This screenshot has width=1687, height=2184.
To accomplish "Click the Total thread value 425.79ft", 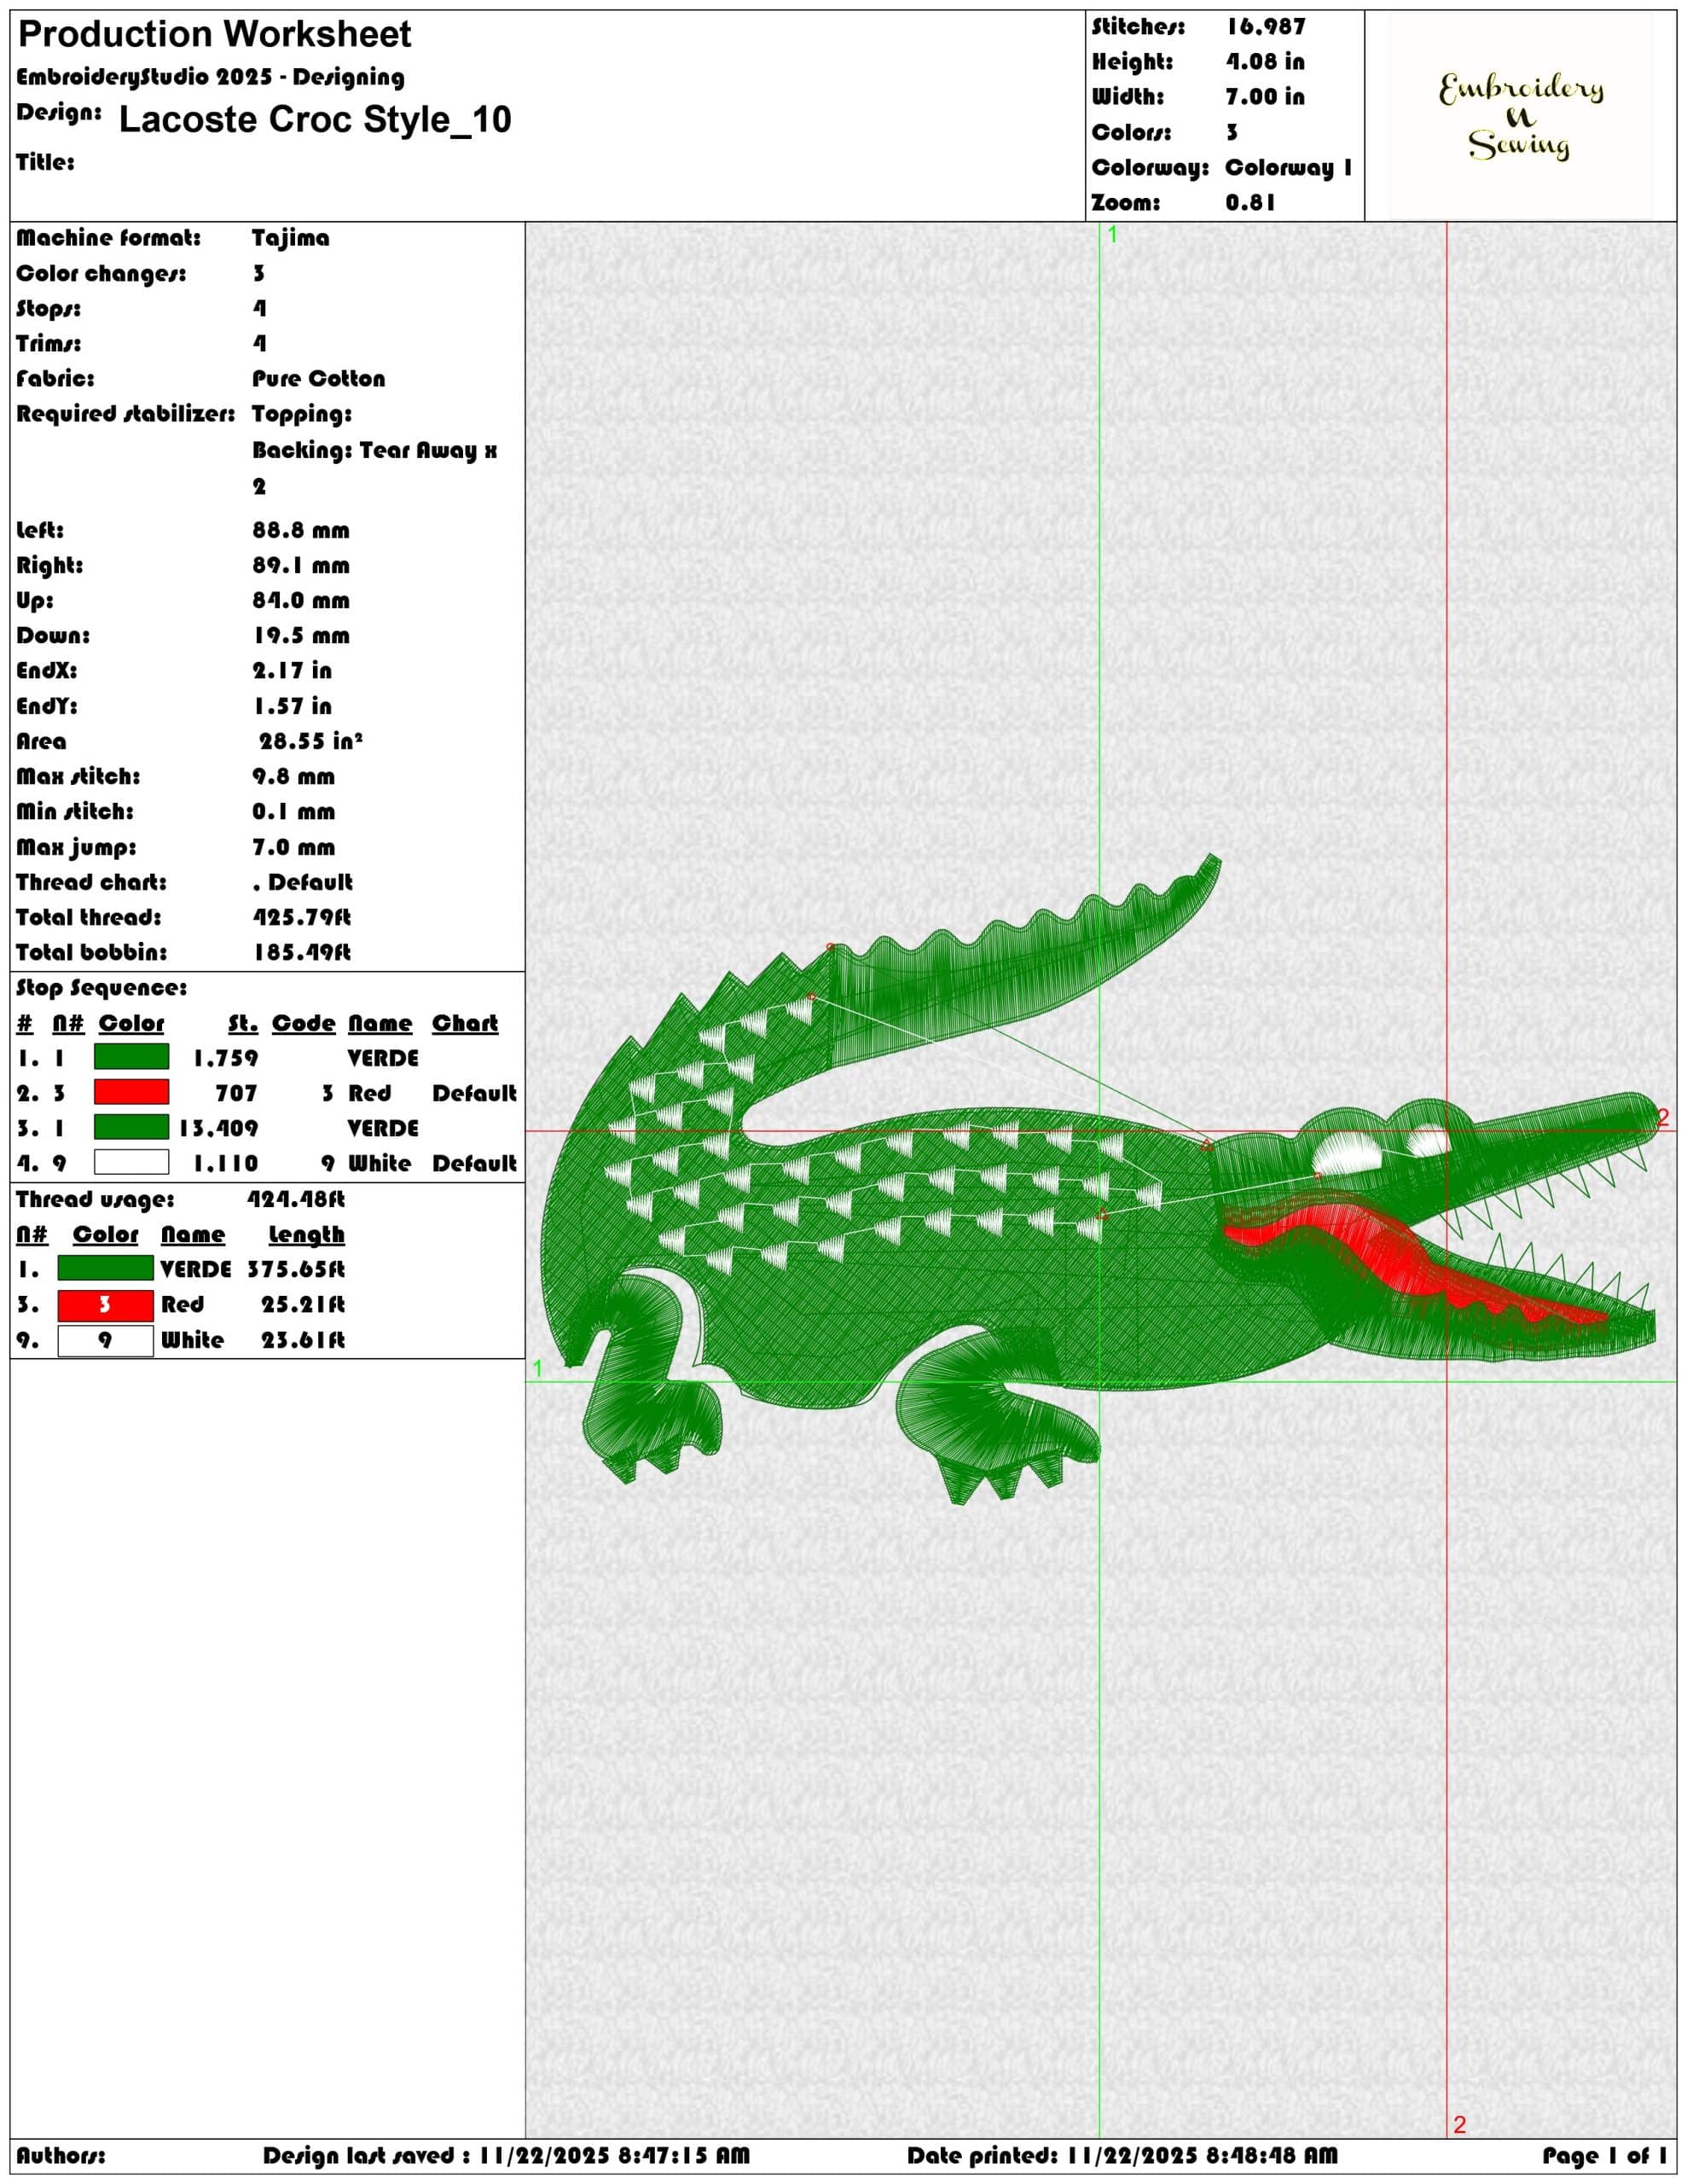I will 301,917.
